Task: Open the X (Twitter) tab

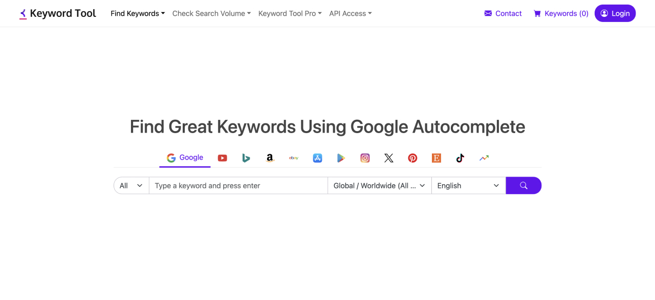Action: tap(389, 158)
